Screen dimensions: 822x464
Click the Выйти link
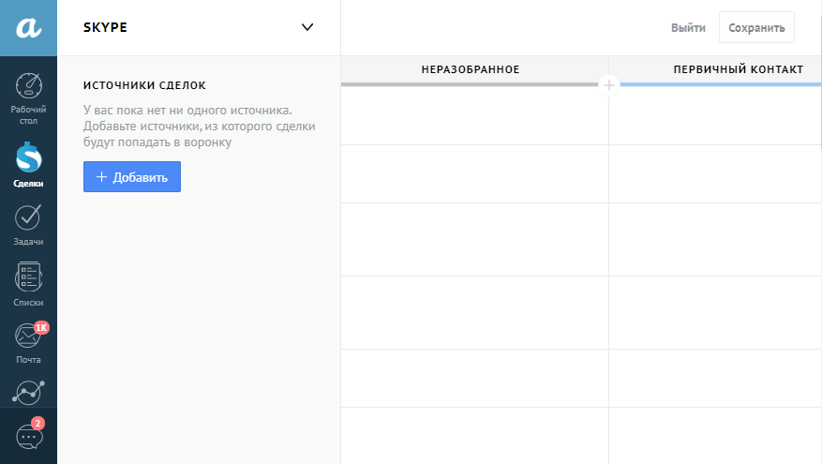(688, 28)
